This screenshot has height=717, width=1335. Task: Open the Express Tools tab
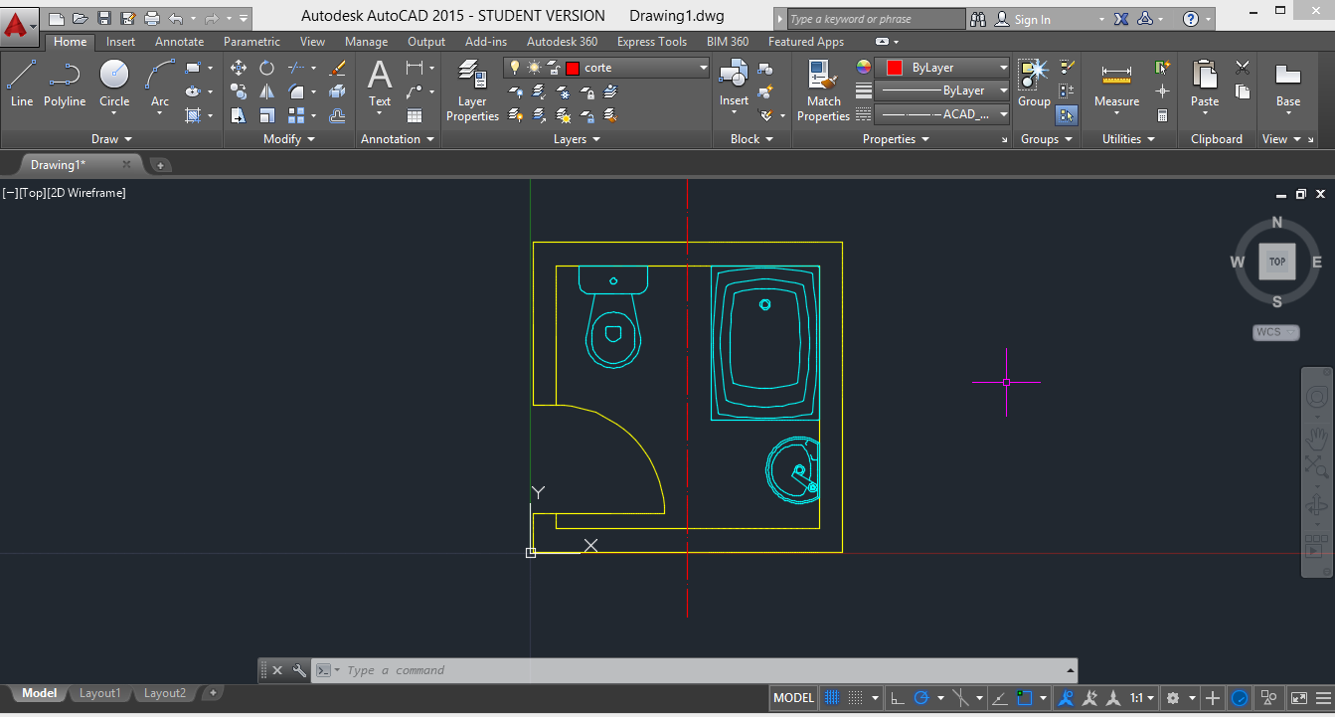651,42
